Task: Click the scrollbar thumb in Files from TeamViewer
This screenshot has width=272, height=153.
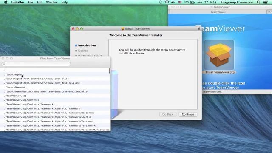Action: pos(110,71)
